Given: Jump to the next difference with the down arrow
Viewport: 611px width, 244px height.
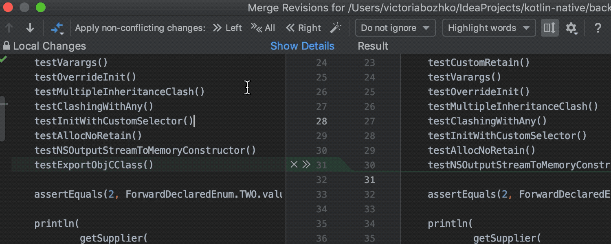Looking at the screenshot, I should coord(29,28).
